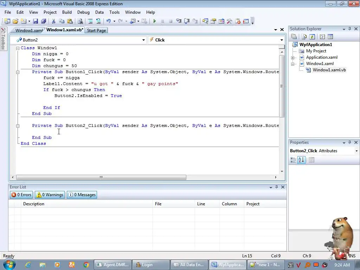The height and width of the screenshot is (270, 360).
Task: Open Button2_Click Attributes object dropdown
Action: coord(356,151)
